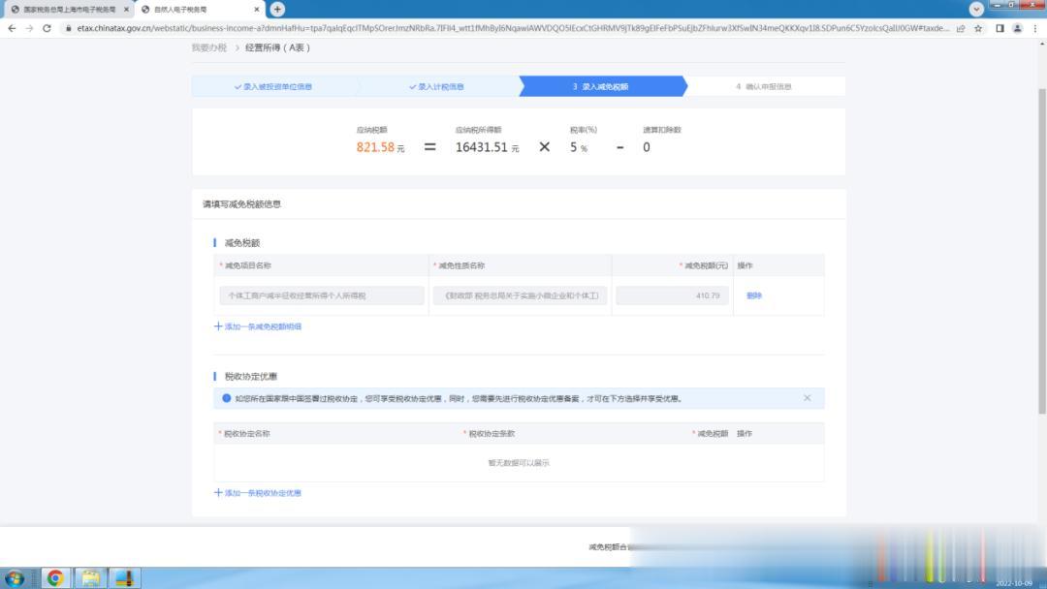The height and width of the screenshot is (589, 1047).
Task: Reload the page with the refresh icon
Action: pos(47,28)
